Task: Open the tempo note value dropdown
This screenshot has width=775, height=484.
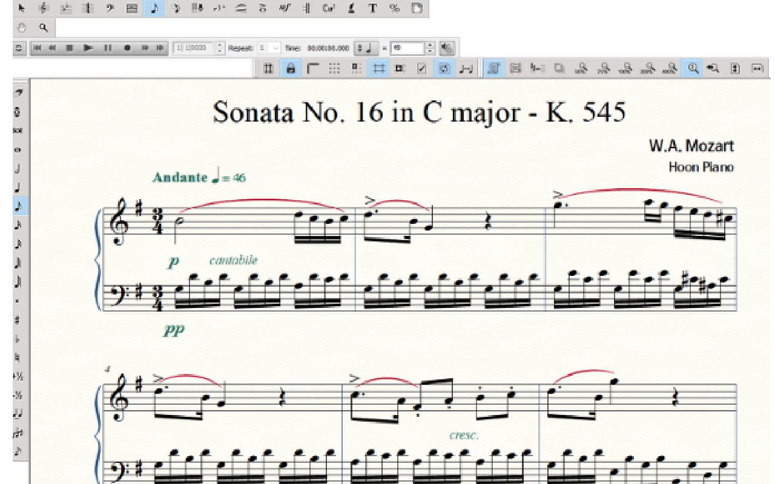Action: click(x=366, y=48)
